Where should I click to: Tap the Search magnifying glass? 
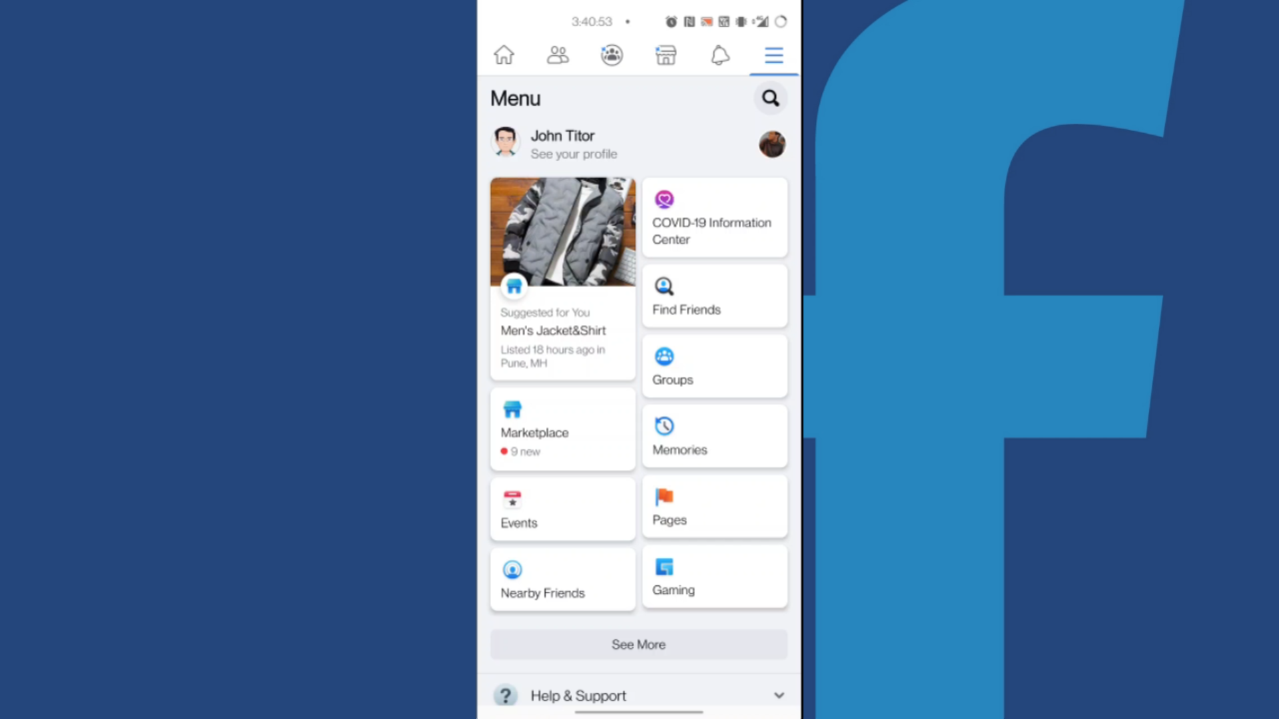[770, 99]
